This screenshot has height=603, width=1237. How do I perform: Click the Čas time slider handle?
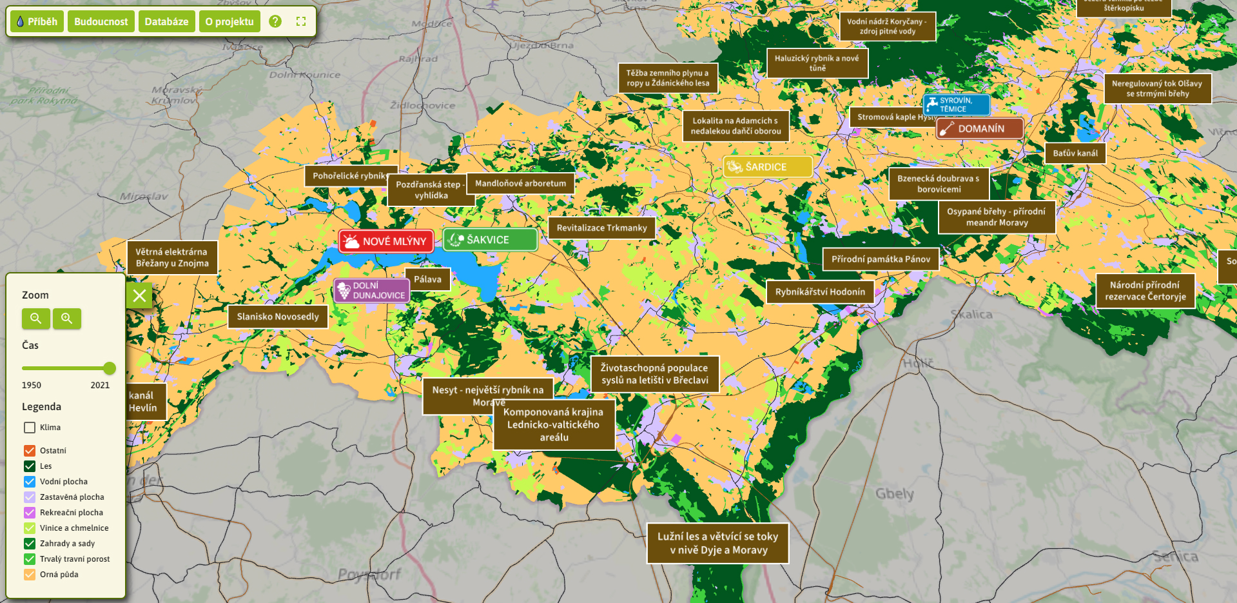pyautogui.click(x=110, y=368)
